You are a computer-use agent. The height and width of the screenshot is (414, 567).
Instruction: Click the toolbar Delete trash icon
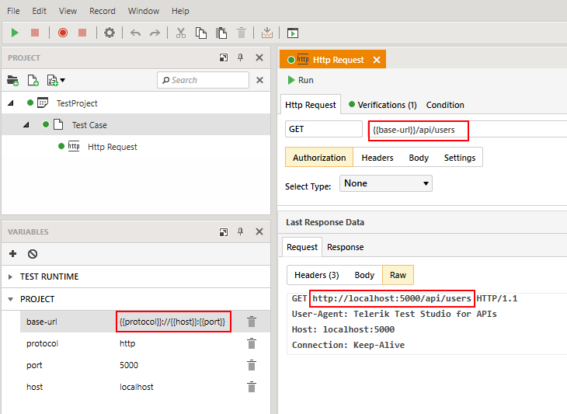242,33
